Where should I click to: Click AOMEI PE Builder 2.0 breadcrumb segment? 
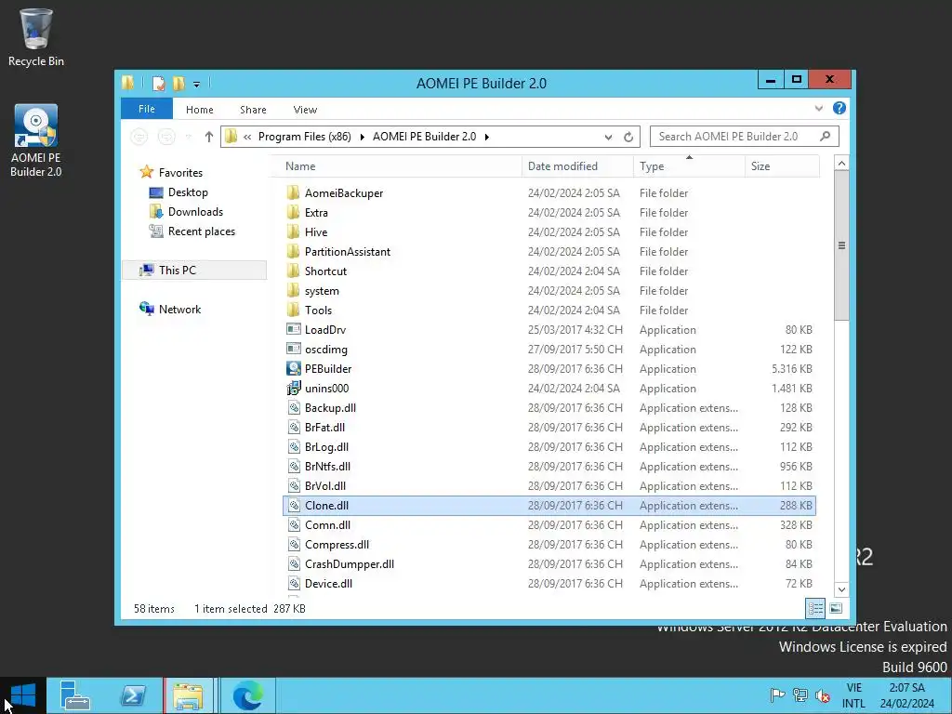(424, 137)
